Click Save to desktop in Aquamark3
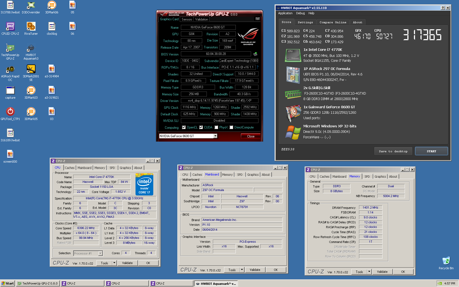Screen dimensions: 459x287 click(393, 151)
